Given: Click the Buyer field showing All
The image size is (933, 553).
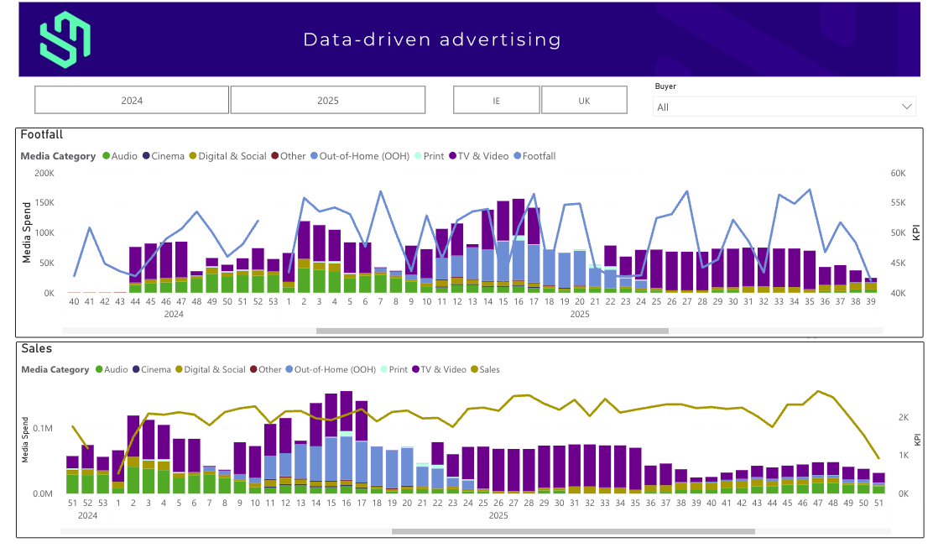Looking at the screenshot, I should [x=772, y=107].
